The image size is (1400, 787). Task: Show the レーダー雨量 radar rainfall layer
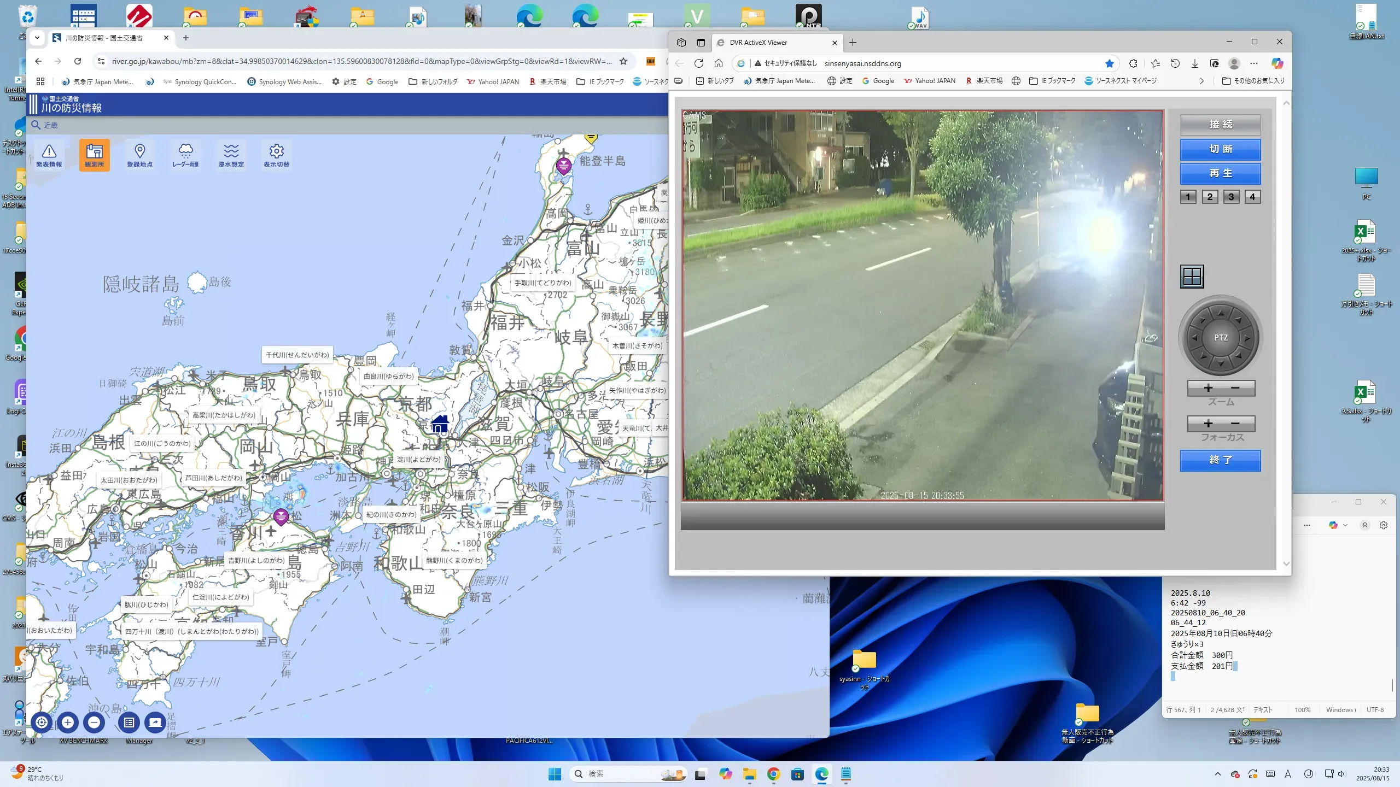(x=185, y=155)
